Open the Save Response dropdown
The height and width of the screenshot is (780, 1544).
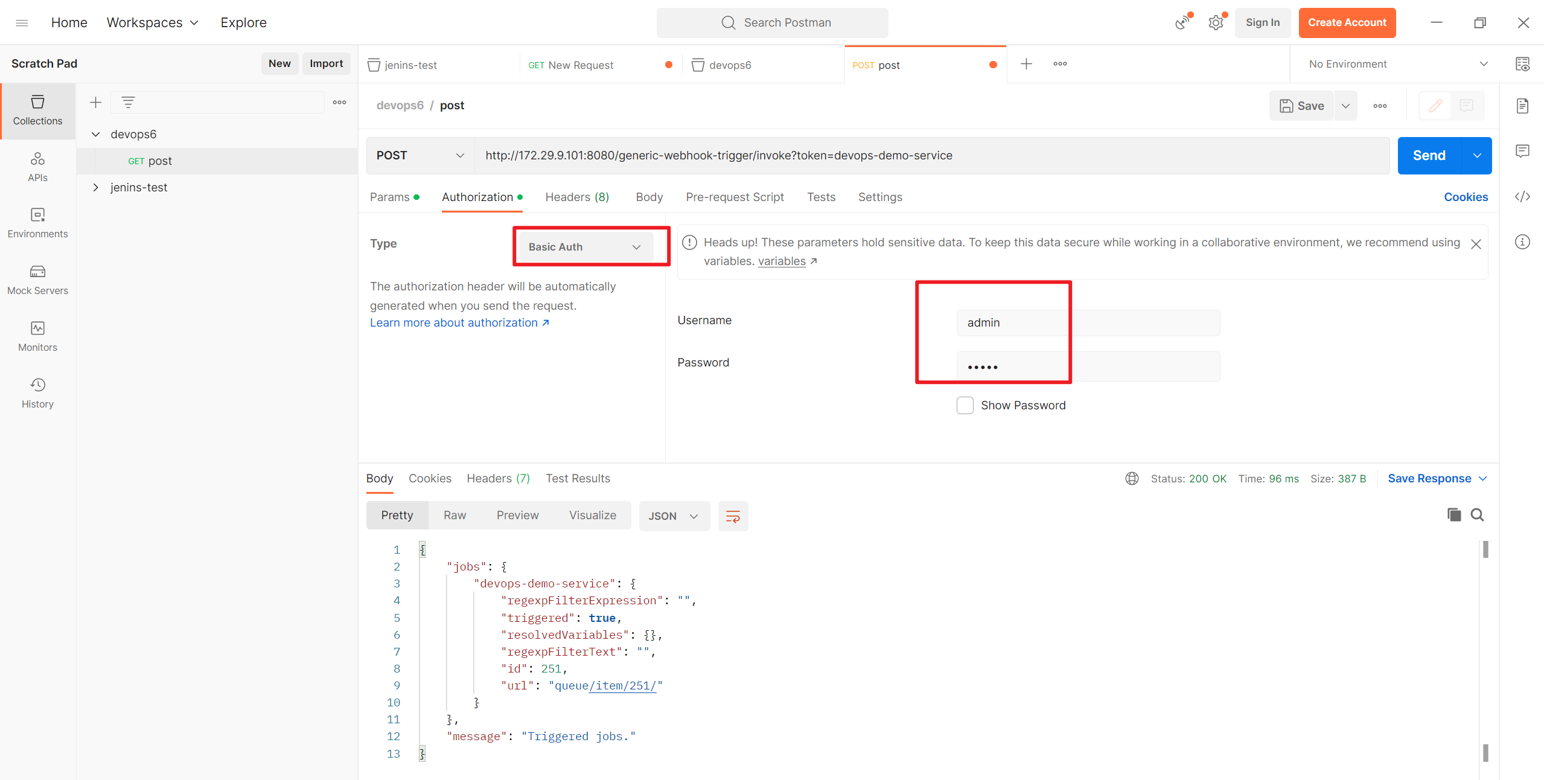tap(1437, 479)
